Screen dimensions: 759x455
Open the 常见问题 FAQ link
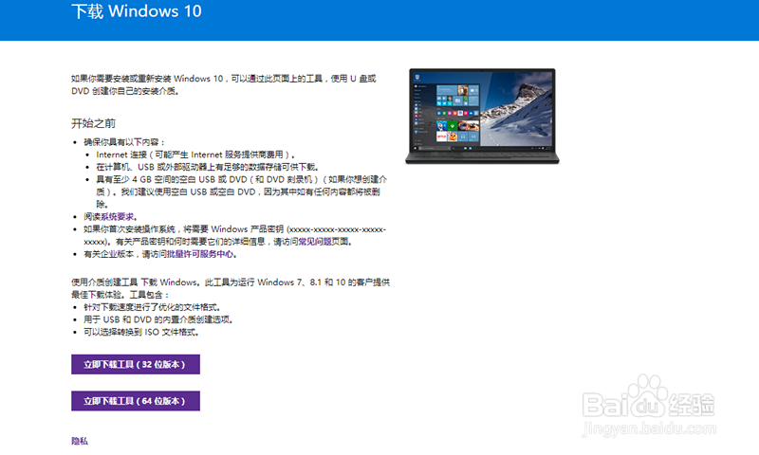(315, 242)
